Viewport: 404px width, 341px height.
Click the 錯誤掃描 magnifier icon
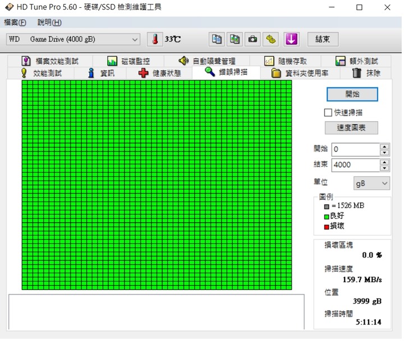[x=210, y=72]
